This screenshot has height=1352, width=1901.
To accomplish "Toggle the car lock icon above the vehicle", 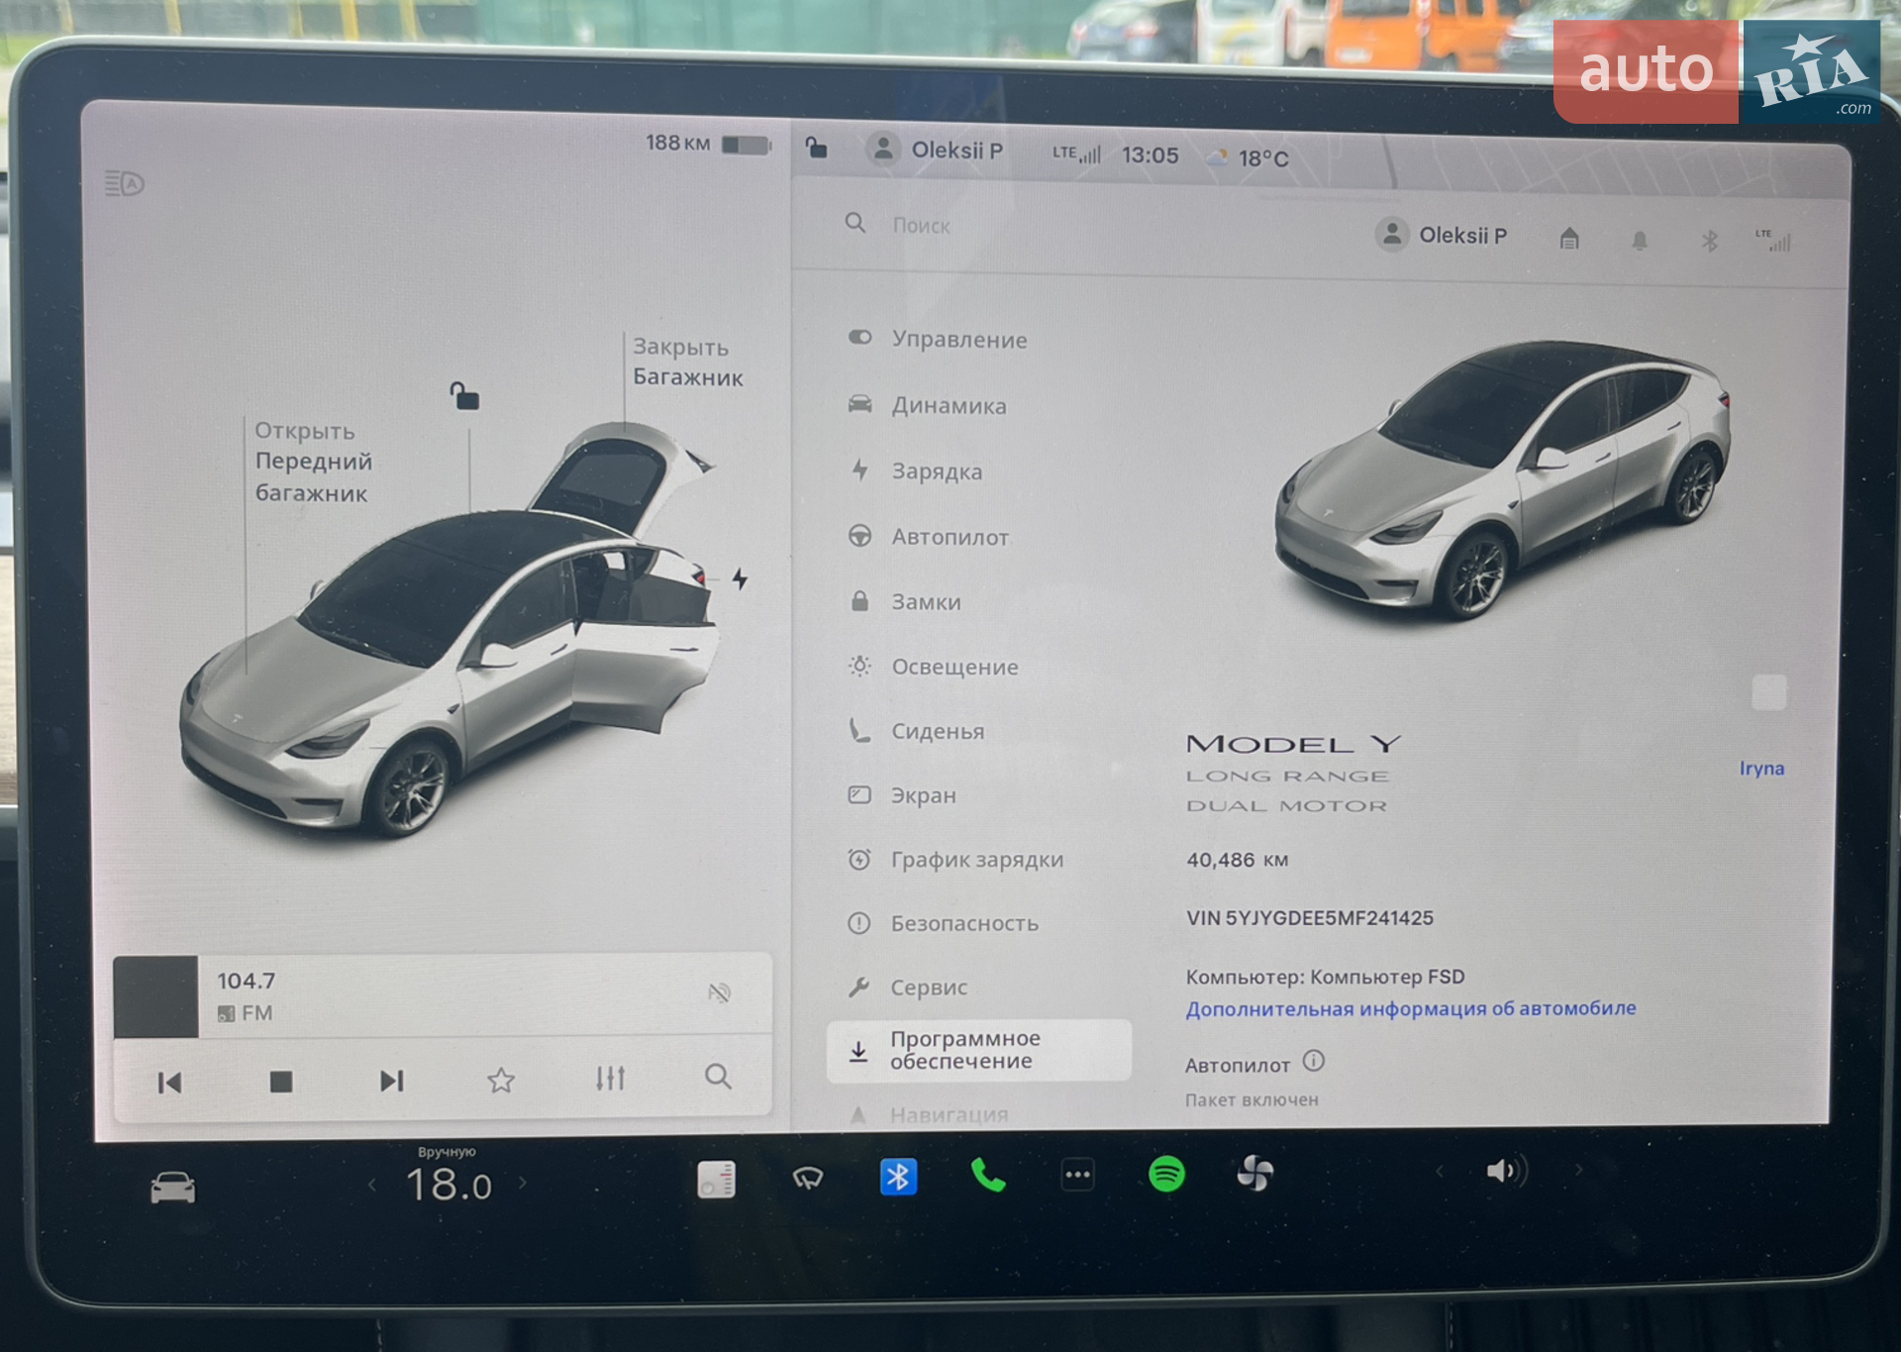I will pyautogui.click(x=464, y=396).
